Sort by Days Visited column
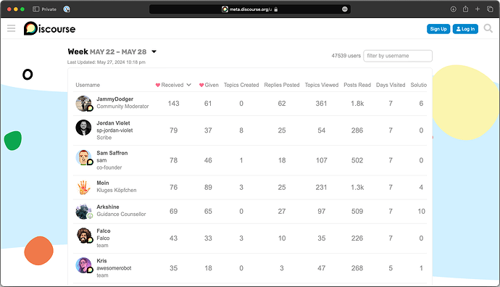The height and width of the screenshot is (287, 500). (391, 85)
